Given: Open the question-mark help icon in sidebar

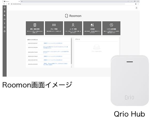Looking at the screenshot, I should 5,31.
